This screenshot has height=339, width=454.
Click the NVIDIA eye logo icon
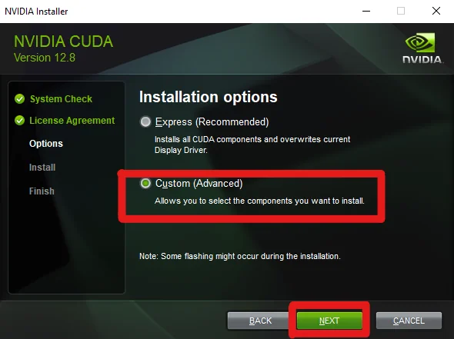[x=420, y=42]
